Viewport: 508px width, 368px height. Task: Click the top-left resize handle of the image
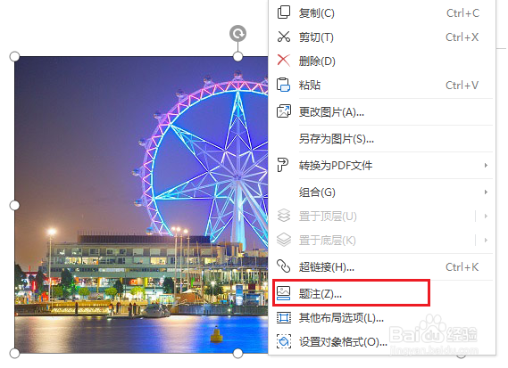tap(14, 57)
